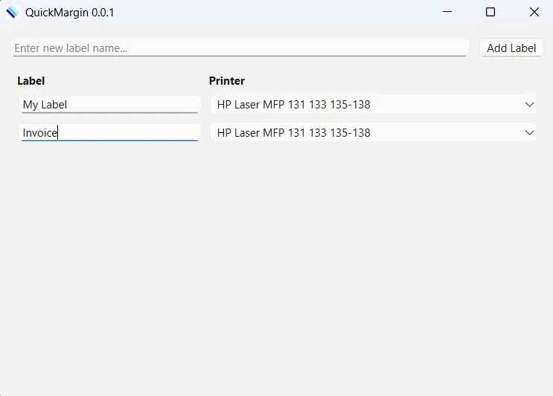Click the QuickMargin app icon in title bar
The height and width of the screenshot is (396, 553).
(x=12, y=13)
